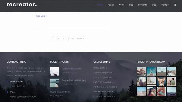Image resolution: width=182 pixels, height=102 pixels.
Task: Click the 74 West 55 Street address
Action: pyautogui.click(x=23, y=97)
